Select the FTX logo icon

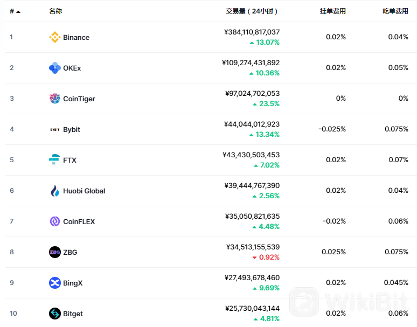coord(54,160)
